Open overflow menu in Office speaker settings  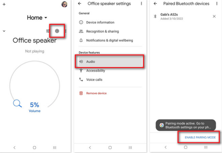click(x=141, y=4)
